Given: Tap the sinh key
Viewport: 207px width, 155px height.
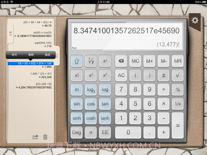Looking at the screenshot, I should pos(77,118).
